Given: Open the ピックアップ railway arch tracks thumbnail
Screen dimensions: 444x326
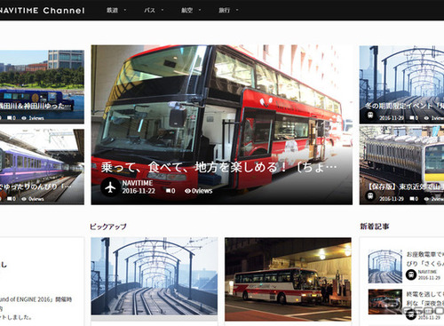Looking at the screenshot, I should pos(155,276).
